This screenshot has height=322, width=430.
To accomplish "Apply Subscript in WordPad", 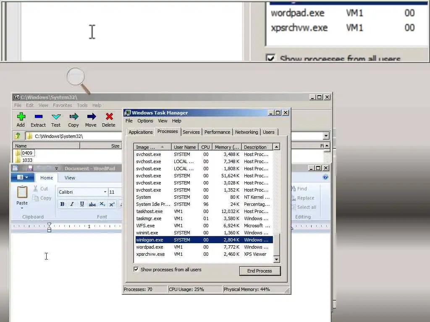I will (x=102, y=204).
